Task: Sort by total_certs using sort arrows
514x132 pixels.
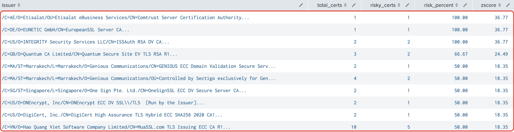Action: click(345, 5)
